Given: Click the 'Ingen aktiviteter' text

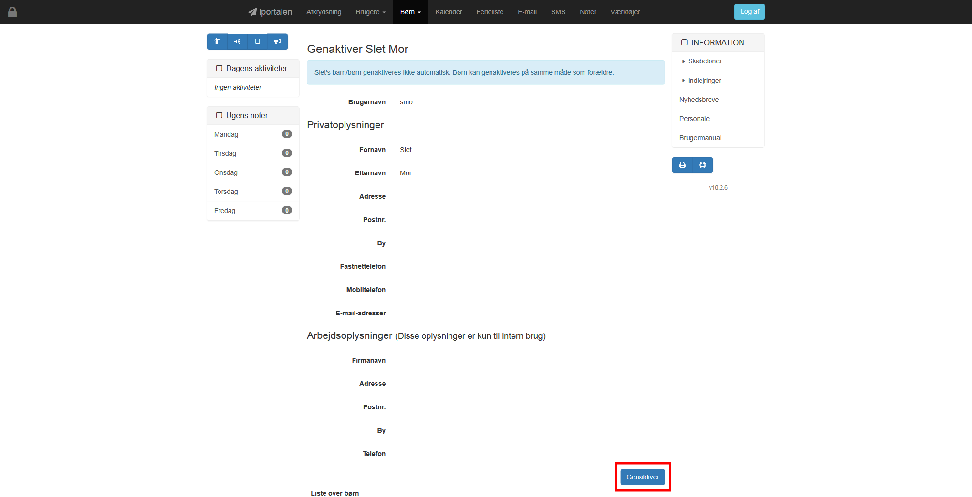Looking at the screenshot, I should click(x=238, y=87).
